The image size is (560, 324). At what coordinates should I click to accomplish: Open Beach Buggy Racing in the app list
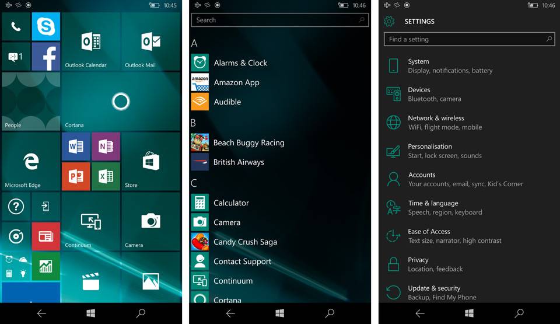click(248, 142)
